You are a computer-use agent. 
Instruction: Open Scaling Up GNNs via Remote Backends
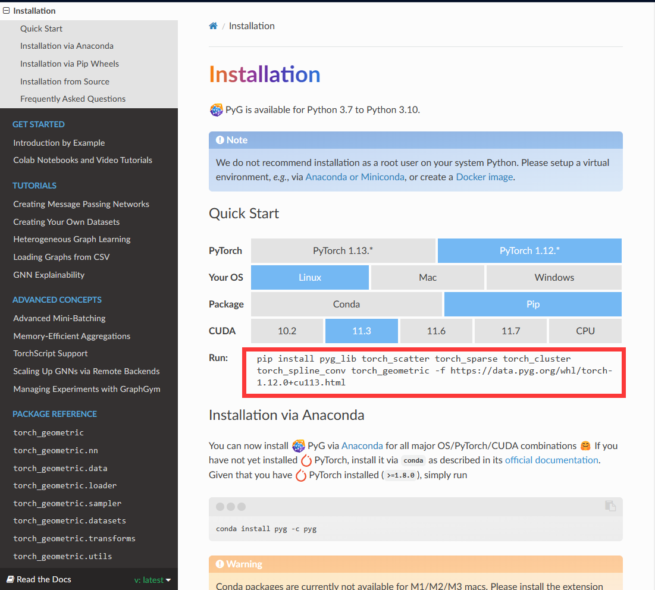(x=86, y=371)
